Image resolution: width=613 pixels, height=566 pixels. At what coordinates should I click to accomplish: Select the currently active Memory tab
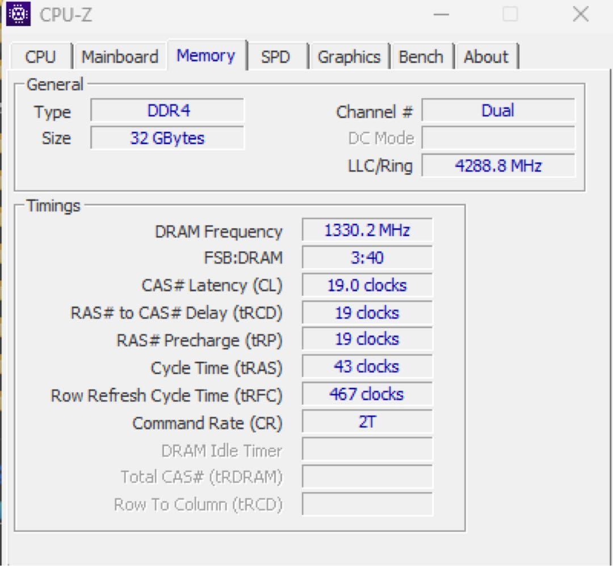(206, 55)
